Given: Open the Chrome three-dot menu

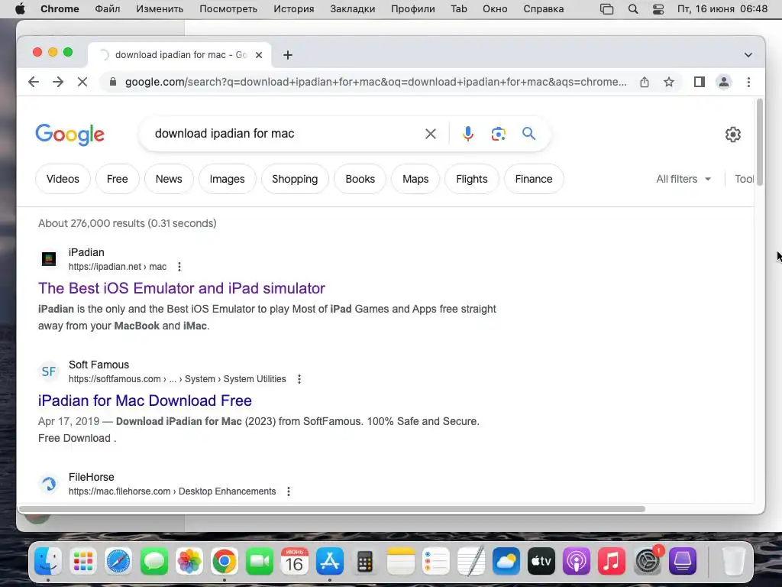Looking at the screenshot, I should pos(748,82).
